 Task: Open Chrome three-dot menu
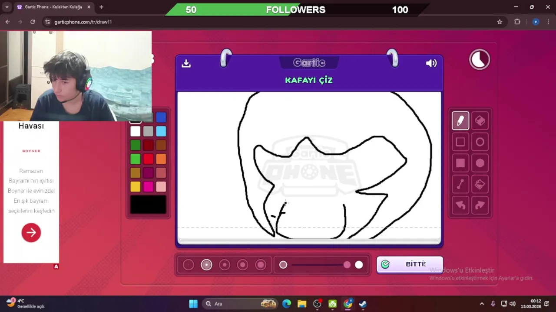pos(548,22)
